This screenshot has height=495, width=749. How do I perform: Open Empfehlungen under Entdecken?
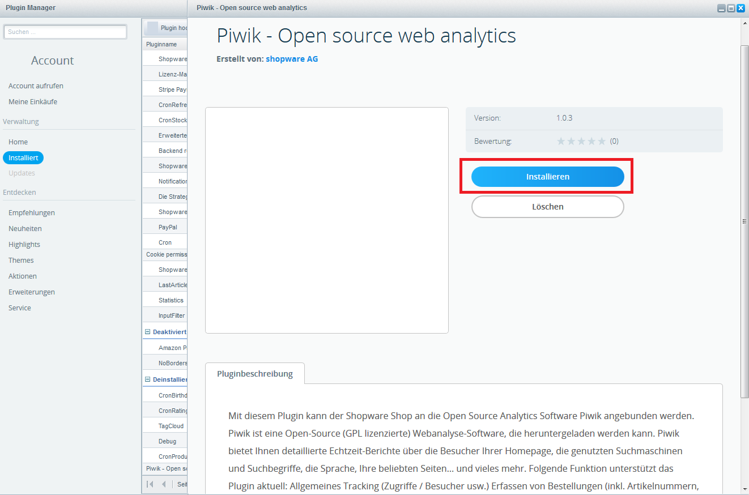(x=32, y=213)
